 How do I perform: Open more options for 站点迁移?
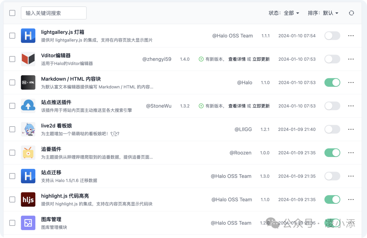pos(351,176)
